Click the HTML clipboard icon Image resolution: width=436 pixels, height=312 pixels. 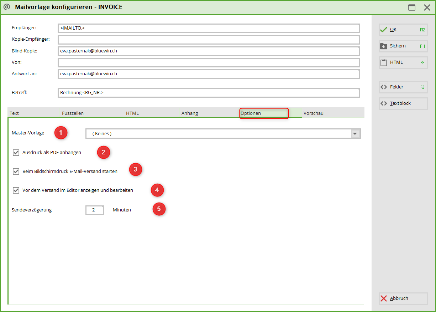point(383,62)
